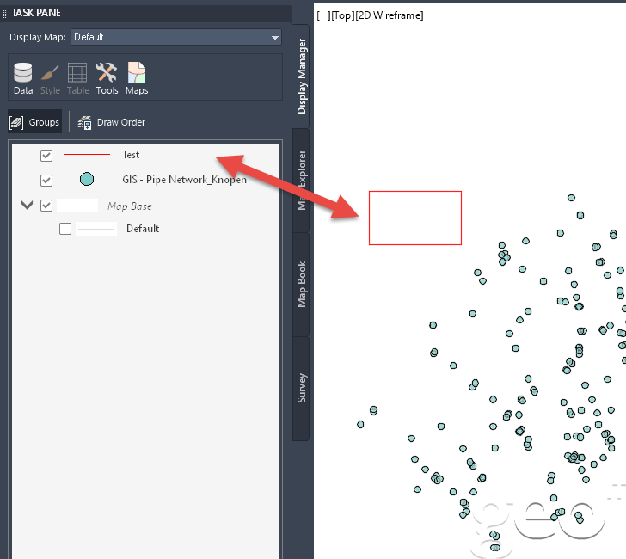This screenshot has width=626, height=559.
Task: Select the Default layer label
Action: tap(143, 229)
